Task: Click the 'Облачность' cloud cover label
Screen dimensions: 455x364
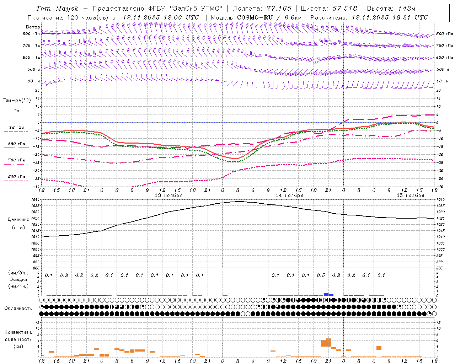Action: (x=18, y=309)
